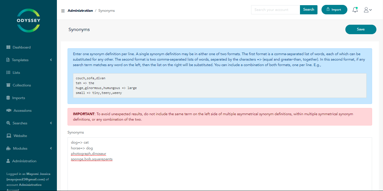383x191 pixels.
Task: Click the upload icon in Import button
Action: 328,9
